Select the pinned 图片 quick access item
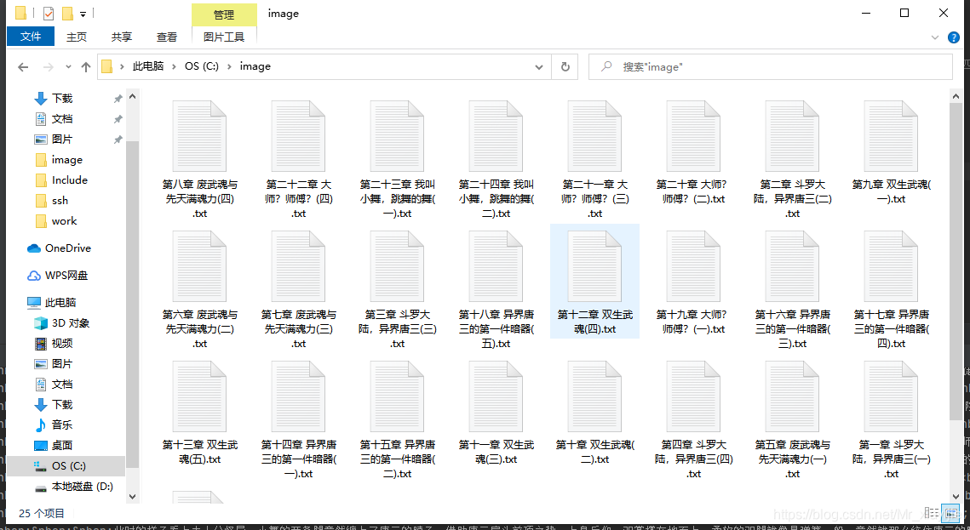The image size is (970, 530). 62,139
